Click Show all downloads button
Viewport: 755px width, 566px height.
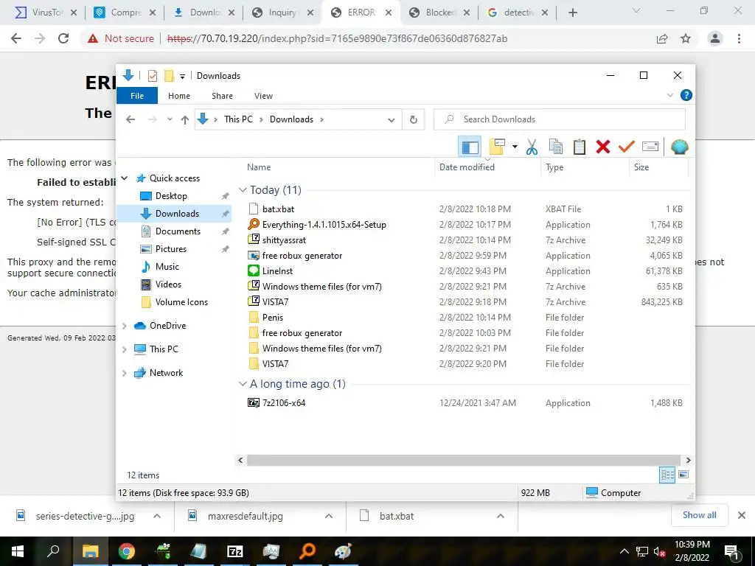click(x=699, y=515)
